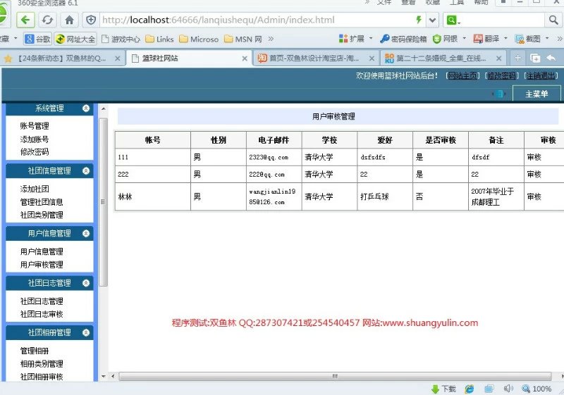Open 用户信息管理 sidebar item
Screen dimensions: 564x395
[42, 251]
